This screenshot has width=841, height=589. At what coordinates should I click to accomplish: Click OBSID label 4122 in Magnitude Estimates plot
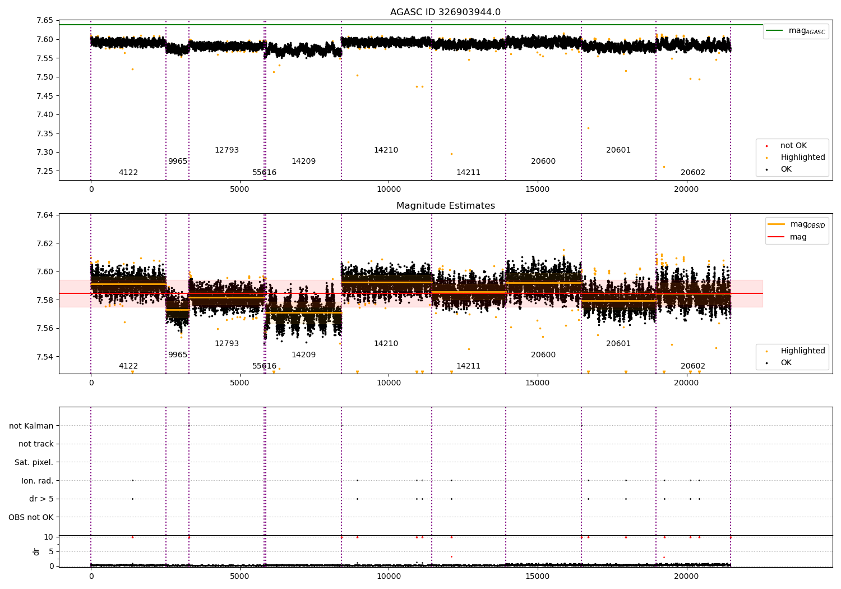(128, 366)
